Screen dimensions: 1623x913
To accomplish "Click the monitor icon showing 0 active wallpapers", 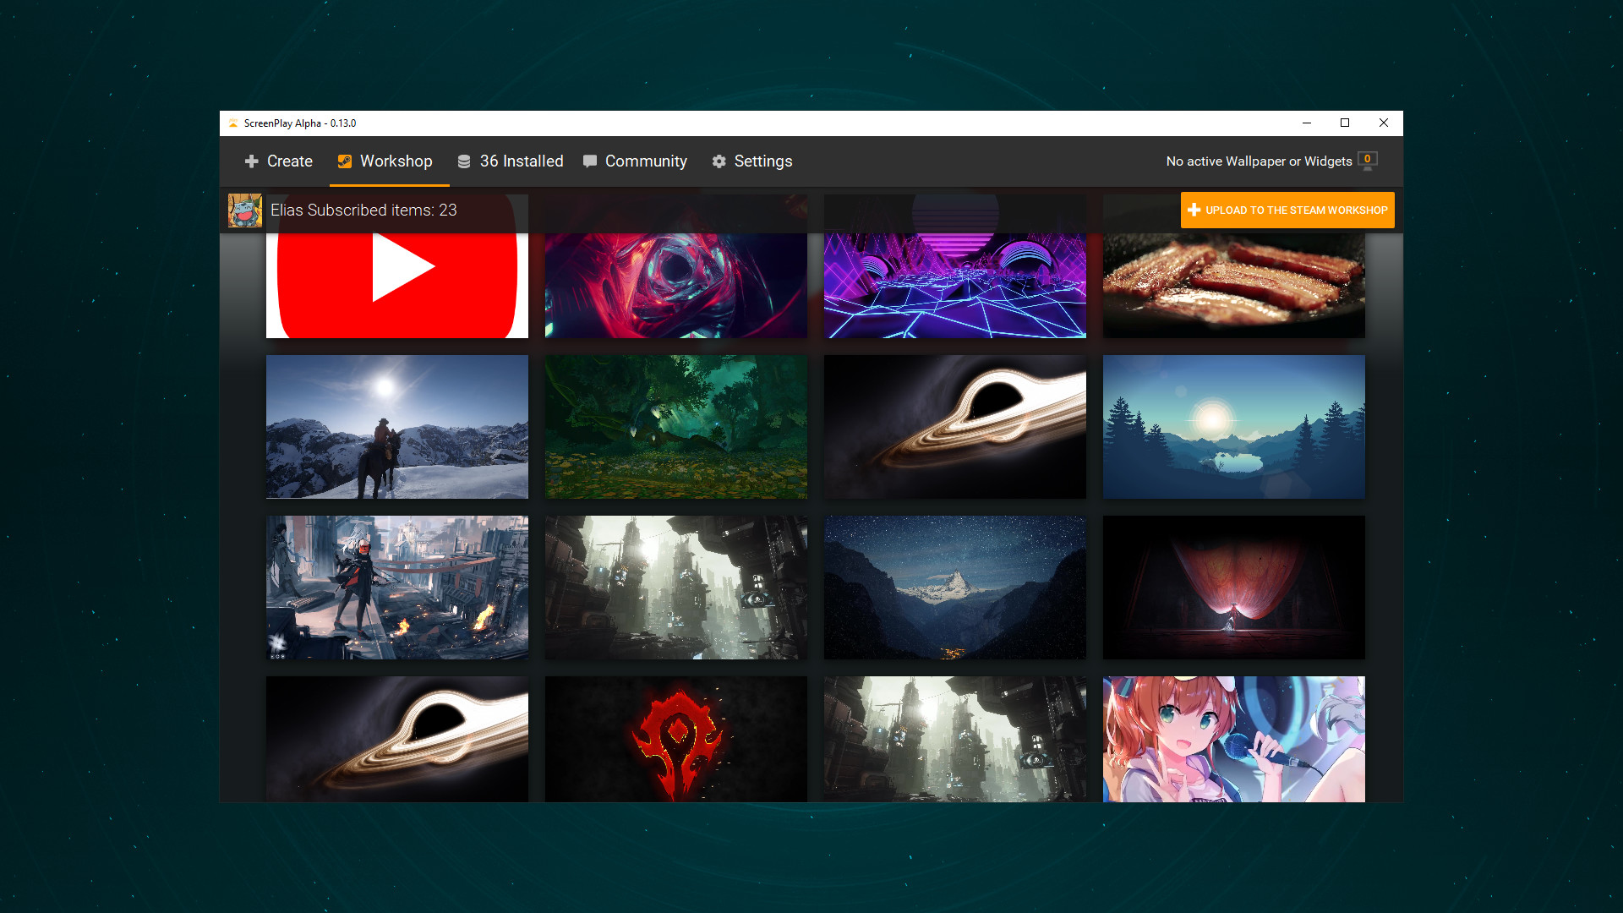I will 1369,161.
